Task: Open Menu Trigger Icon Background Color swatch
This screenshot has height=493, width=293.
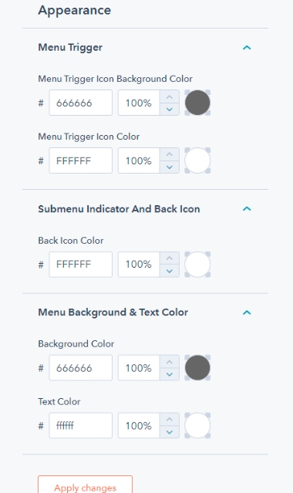Action: [197, 103]
